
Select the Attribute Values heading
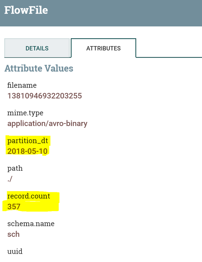(x=39, y=68)
